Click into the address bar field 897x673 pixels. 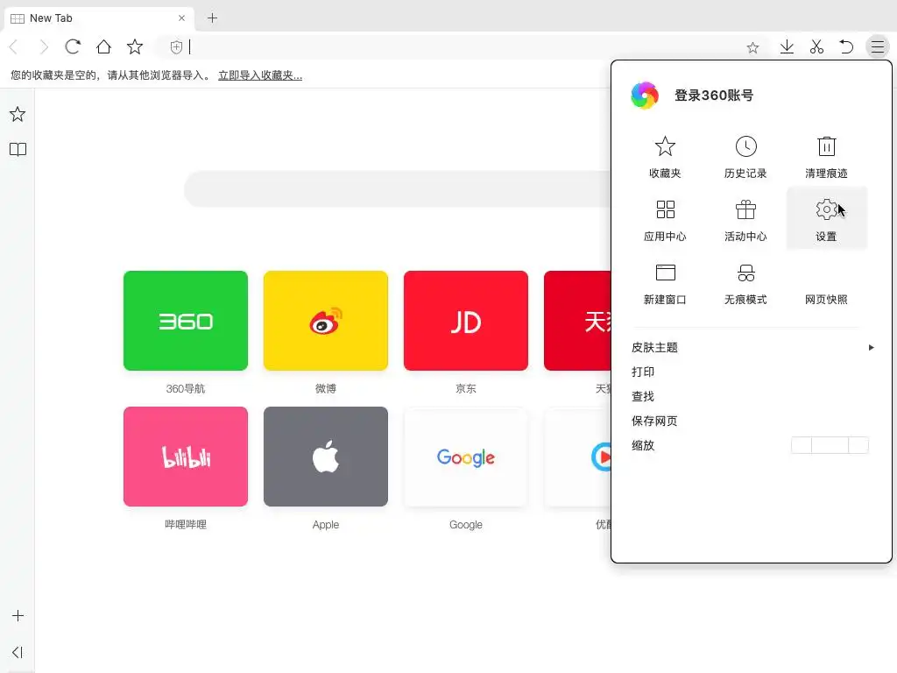point(463,47)
